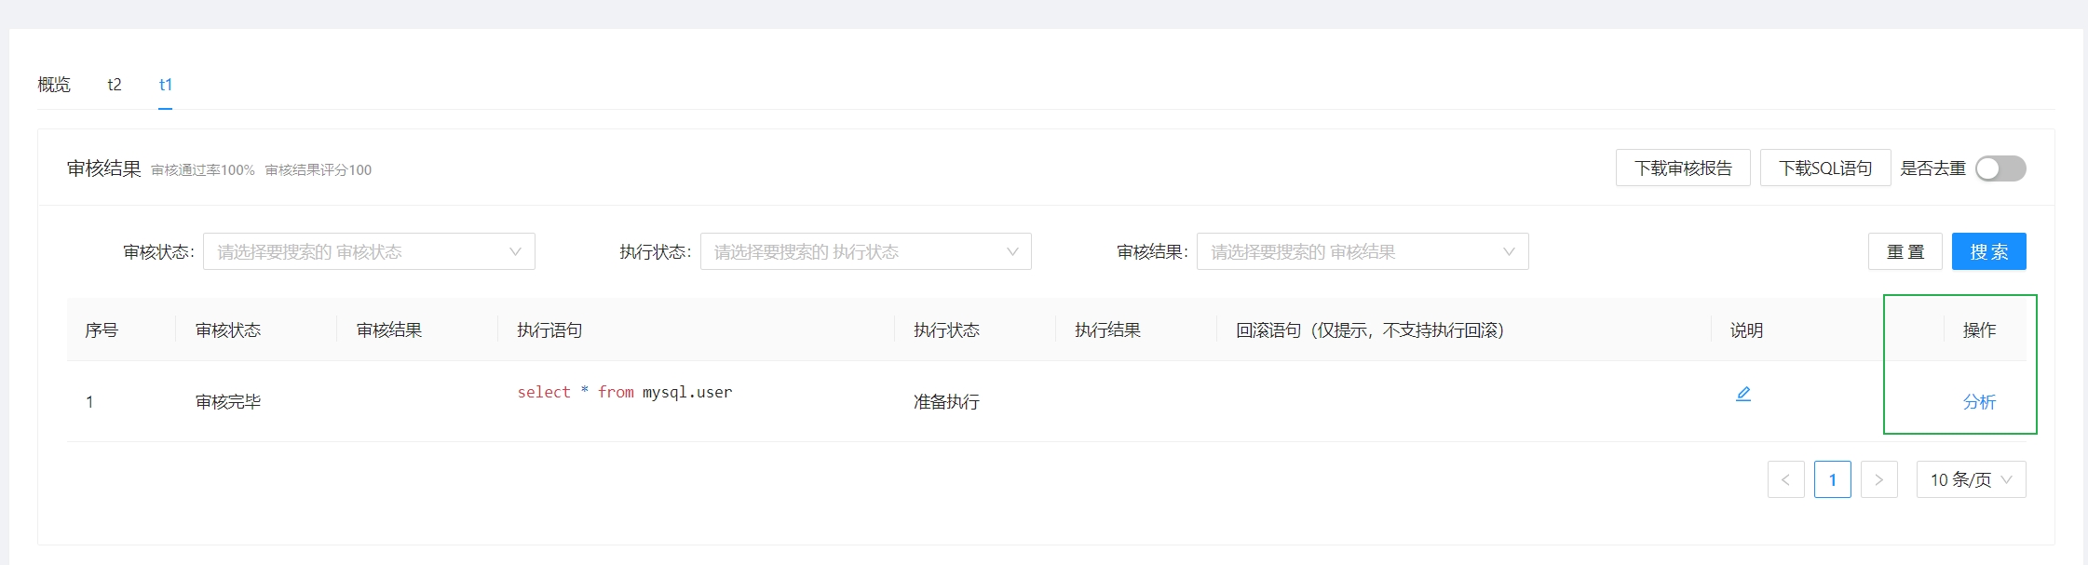
Task: Click the 下载SQL语句 button
Action: point(1825,168)
